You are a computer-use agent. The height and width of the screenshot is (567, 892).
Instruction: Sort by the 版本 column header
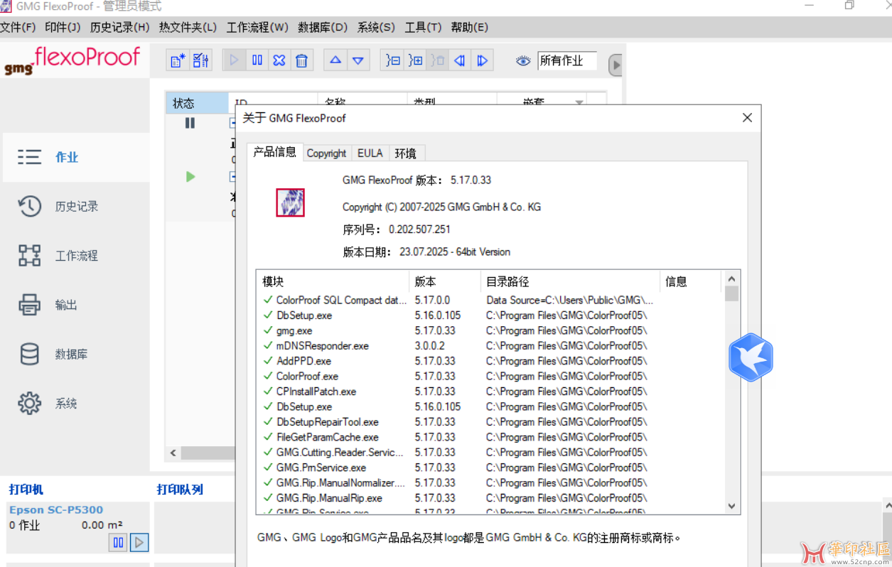coord(445,281)
